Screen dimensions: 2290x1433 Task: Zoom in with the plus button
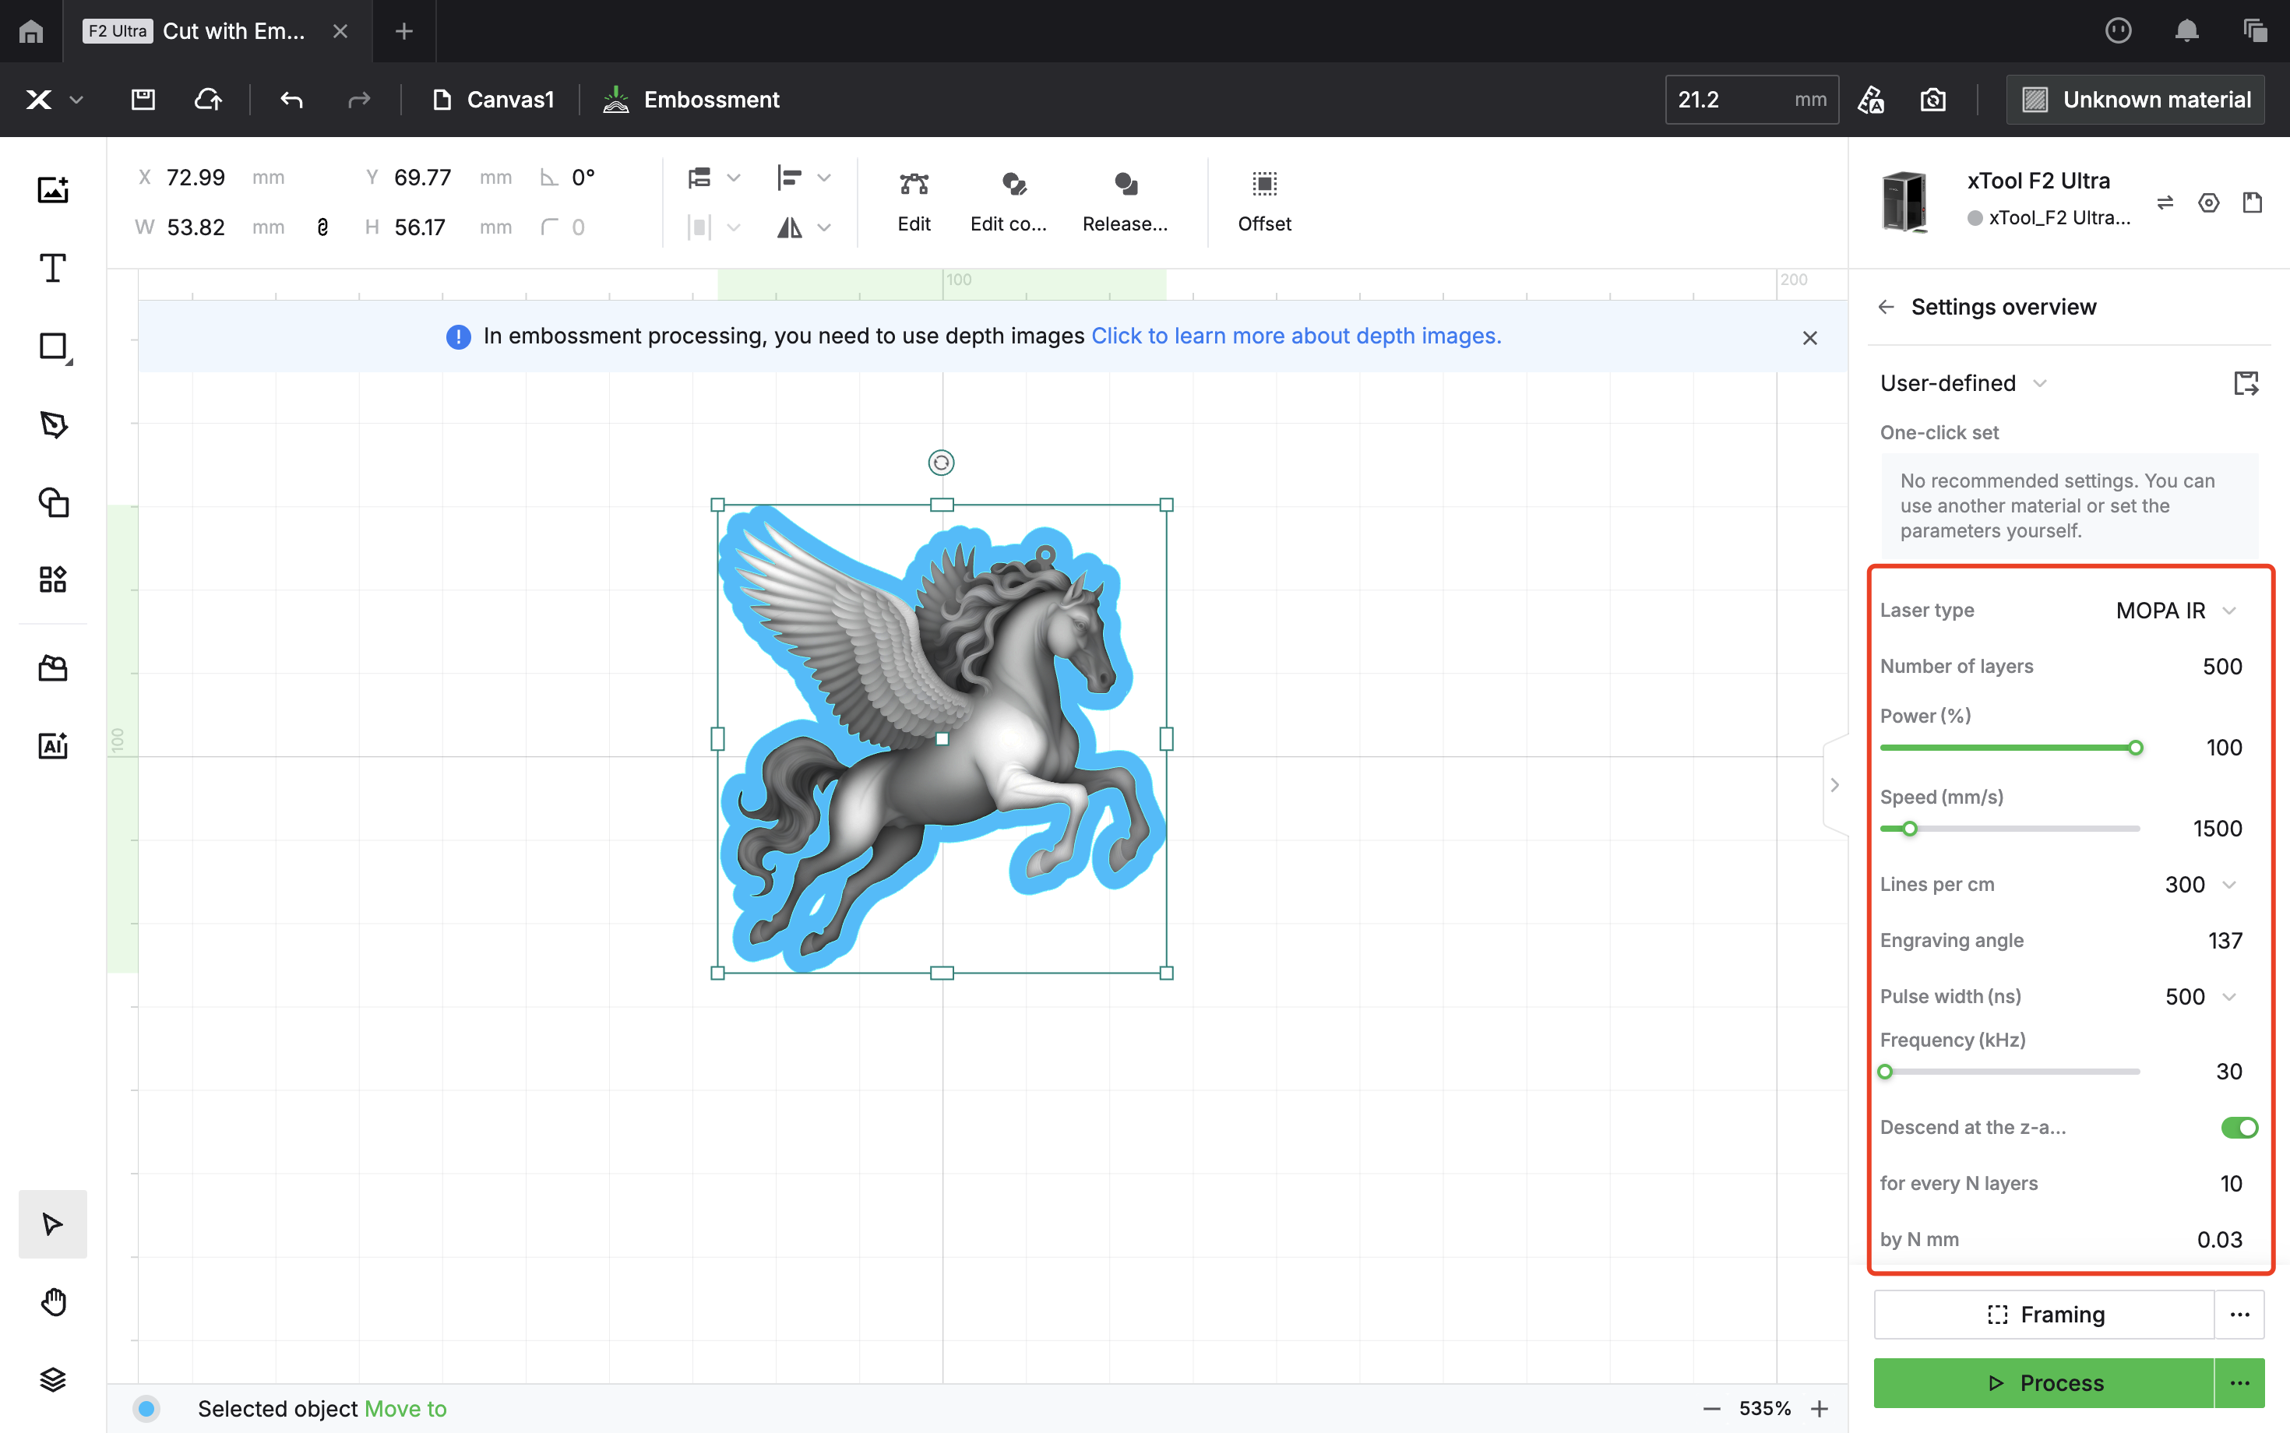[1819, 1408]
